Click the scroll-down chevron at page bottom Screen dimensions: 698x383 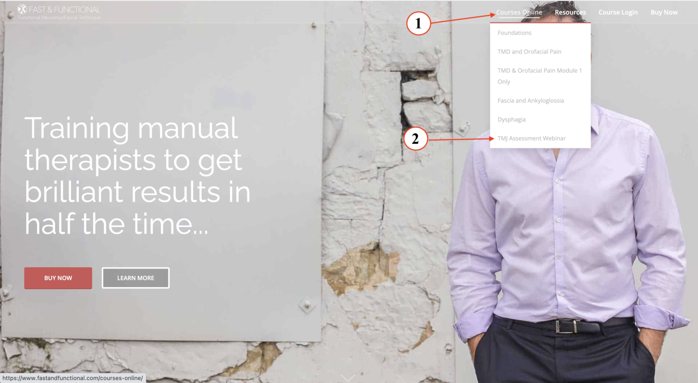(348, 377)
